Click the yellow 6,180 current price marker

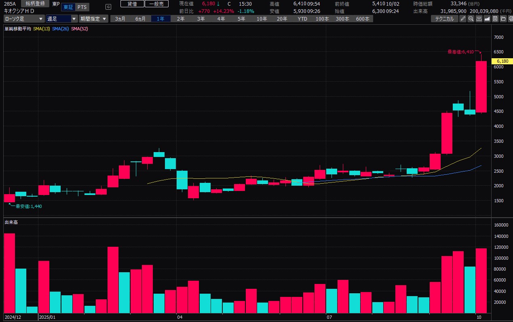coord(502,61)
